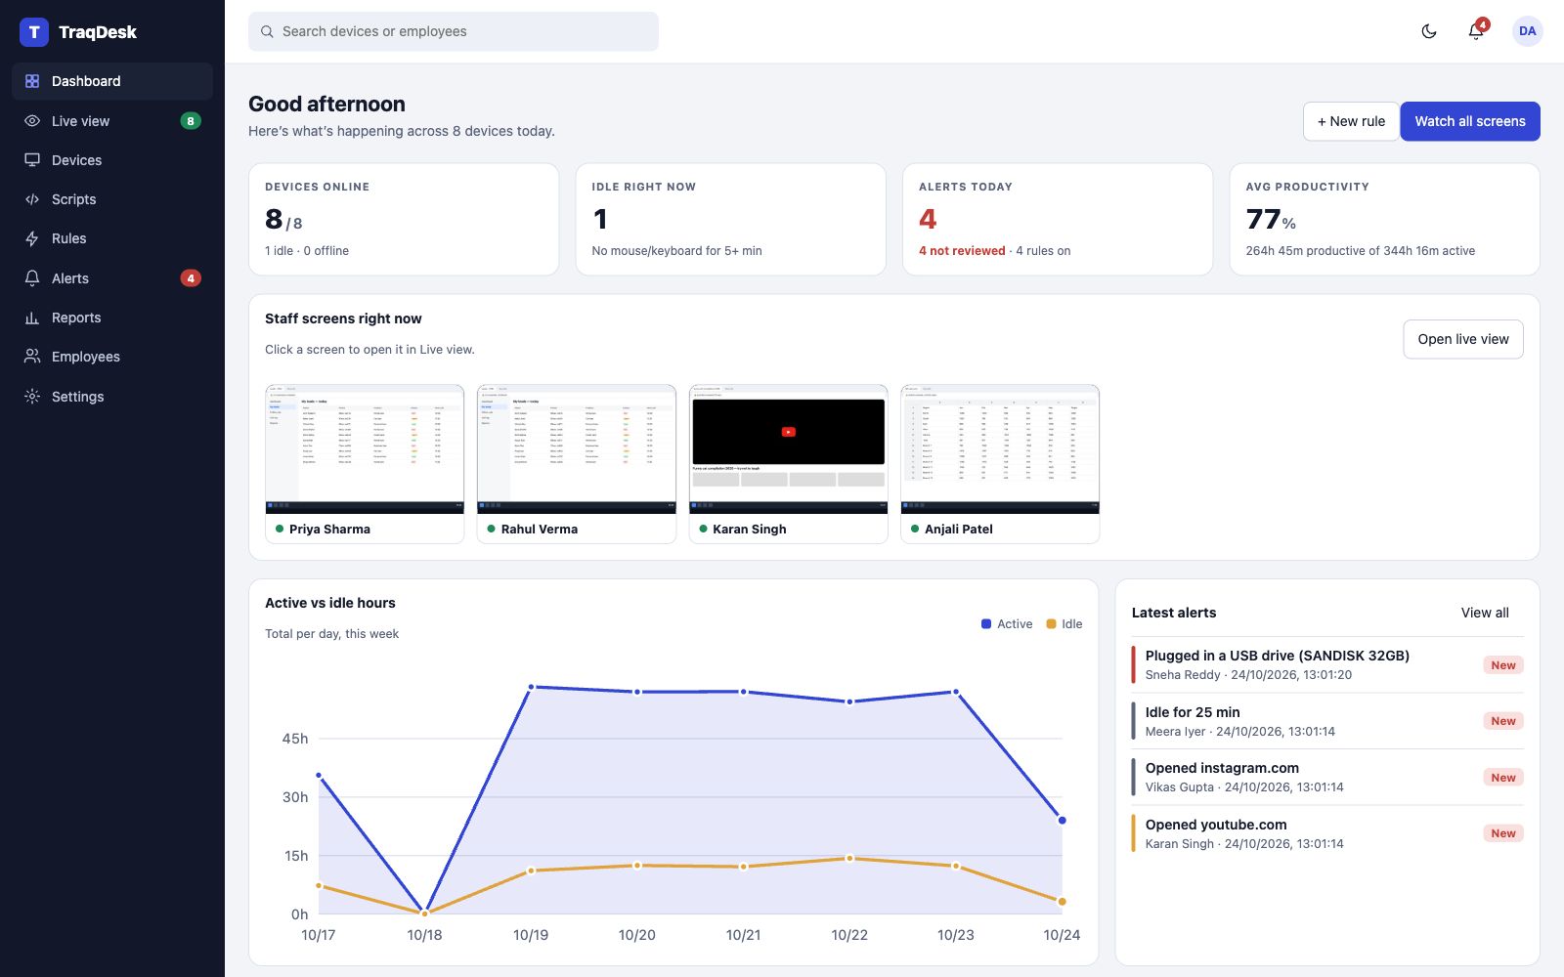Click Watch all screens button

(1470, 121)
